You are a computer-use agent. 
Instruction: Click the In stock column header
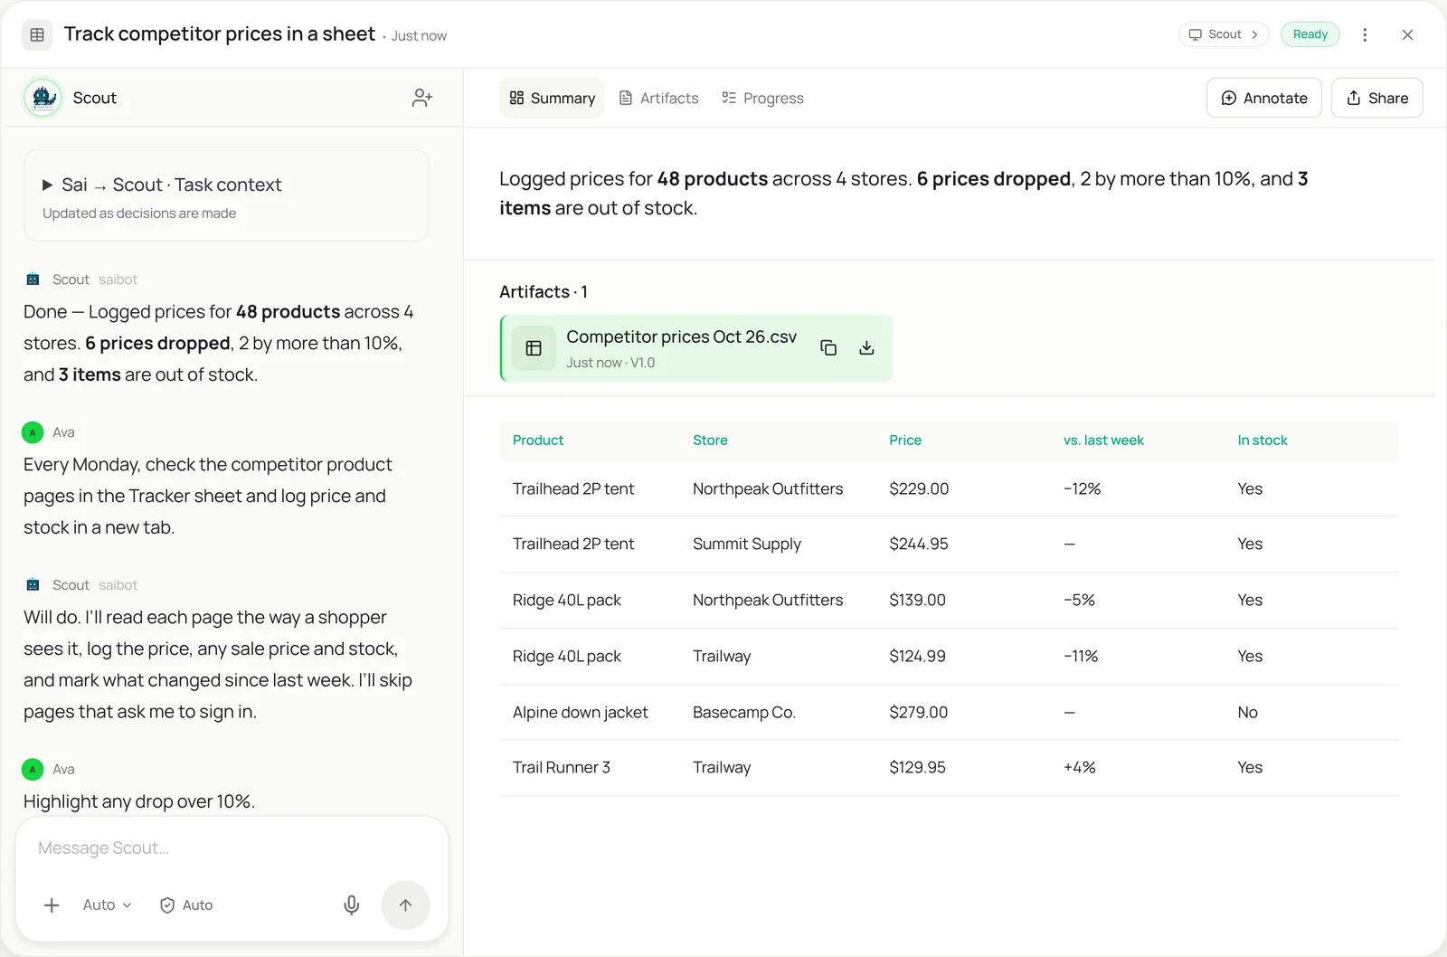click(x=1263, y=441)
